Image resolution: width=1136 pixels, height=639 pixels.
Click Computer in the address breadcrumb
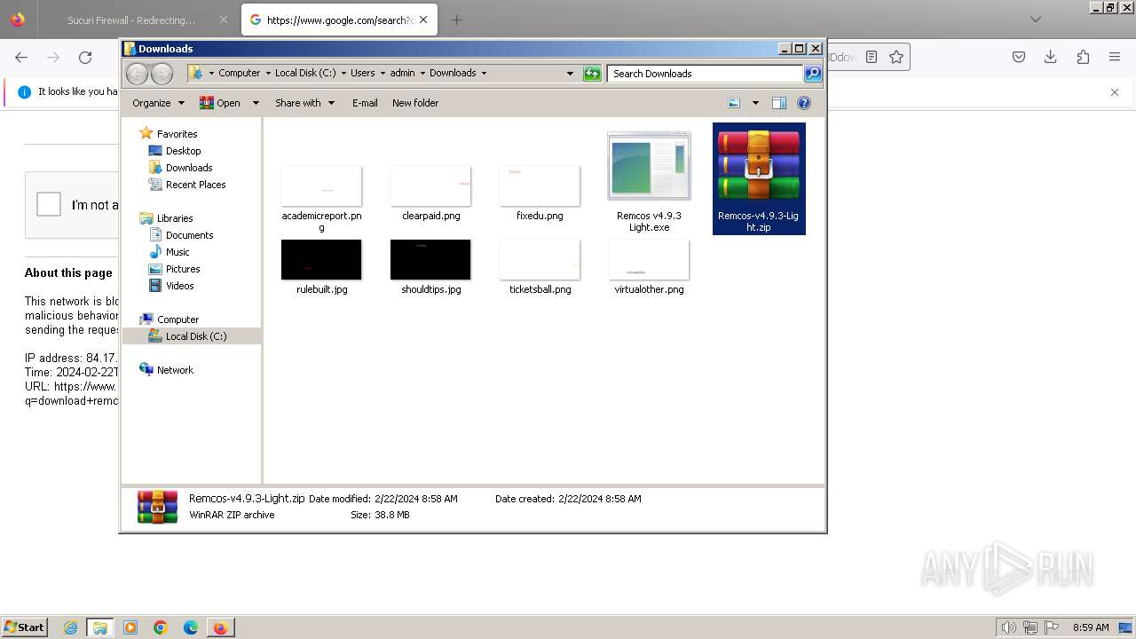[240, 73]
